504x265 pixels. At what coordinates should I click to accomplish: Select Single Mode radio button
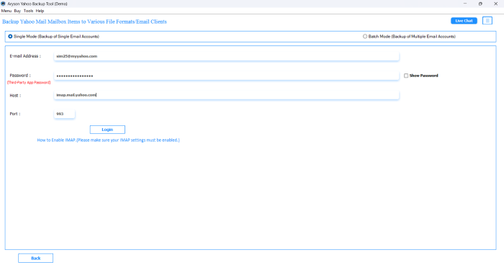click(x=10, y=36)
